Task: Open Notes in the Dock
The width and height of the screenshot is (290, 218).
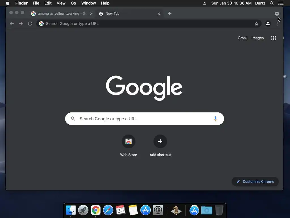Action: 133,210
